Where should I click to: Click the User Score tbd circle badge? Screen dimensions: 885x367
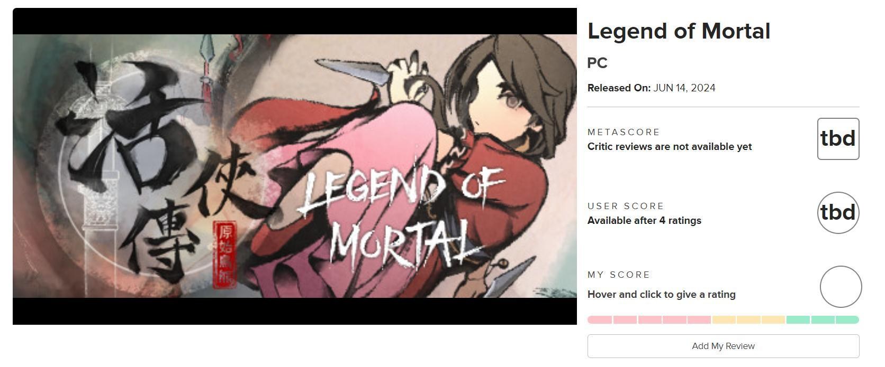pyautogui.click(x=838, y=213)
